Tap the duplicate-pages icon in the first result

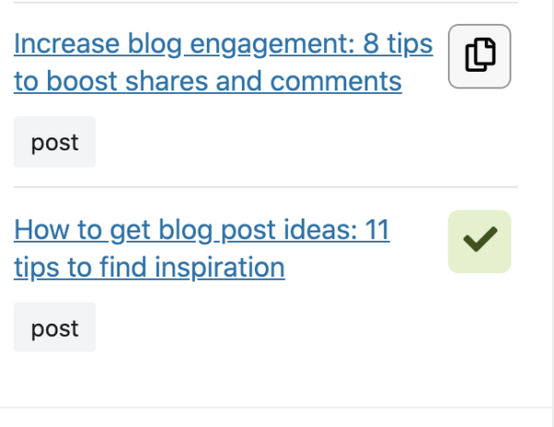479,56
